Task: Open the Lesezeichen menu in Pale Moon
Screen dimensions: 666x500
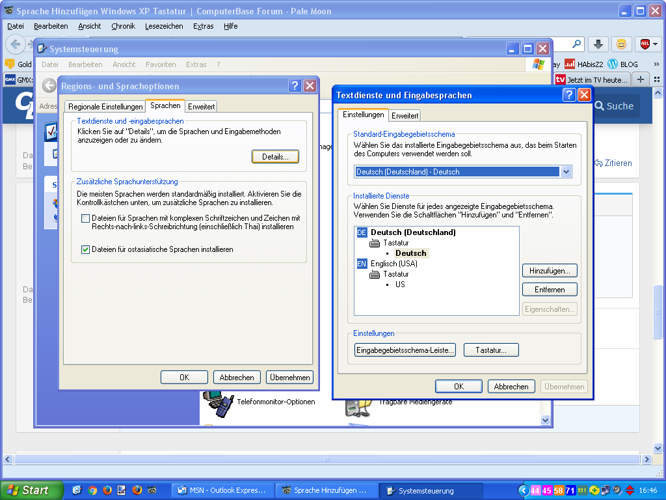Action: (x=164, y=26)
